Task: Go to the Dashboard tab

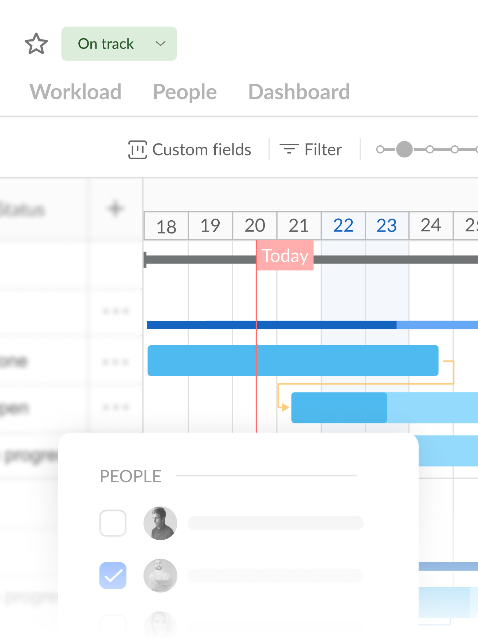Action: pos(299,92)
